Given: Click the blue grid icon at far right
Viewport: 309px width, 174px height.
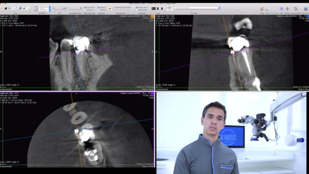Looking at the screenshot, I should 306,9.
